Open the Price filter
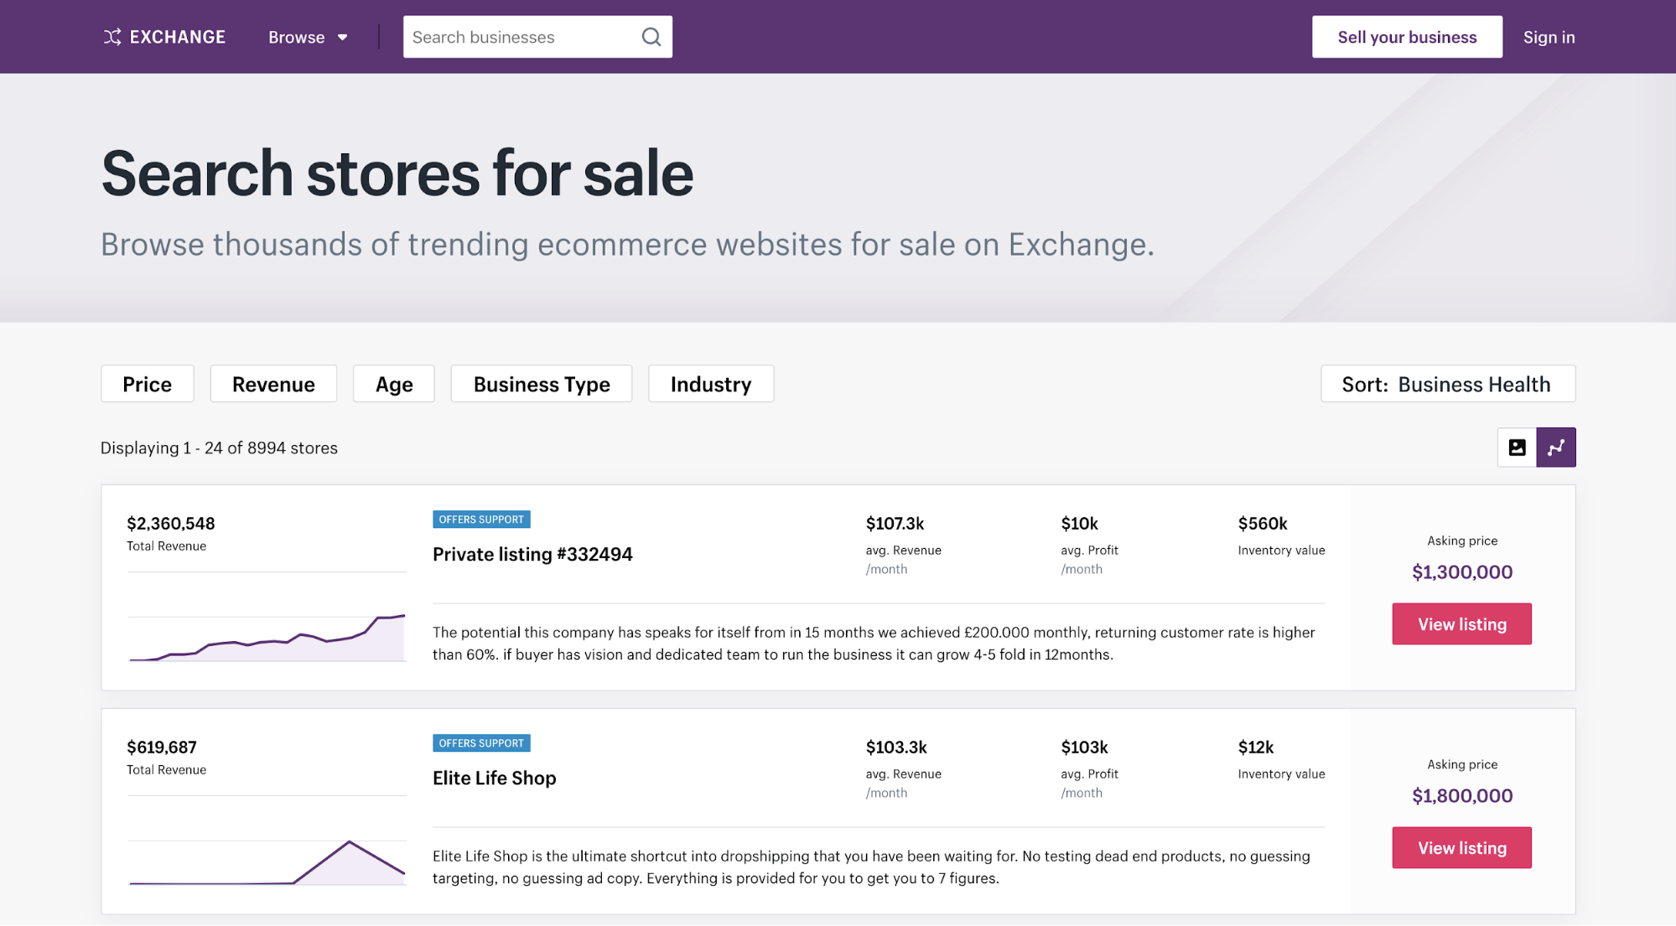This screenshot has height=926, width=1676. (x=147, y=383)
